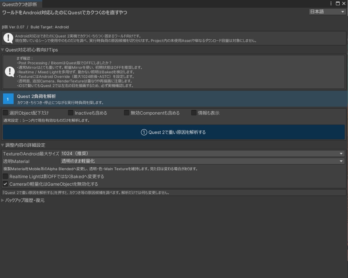
Task: Click the info icon beside the Android対応 description
Action: tap(8, 38)
